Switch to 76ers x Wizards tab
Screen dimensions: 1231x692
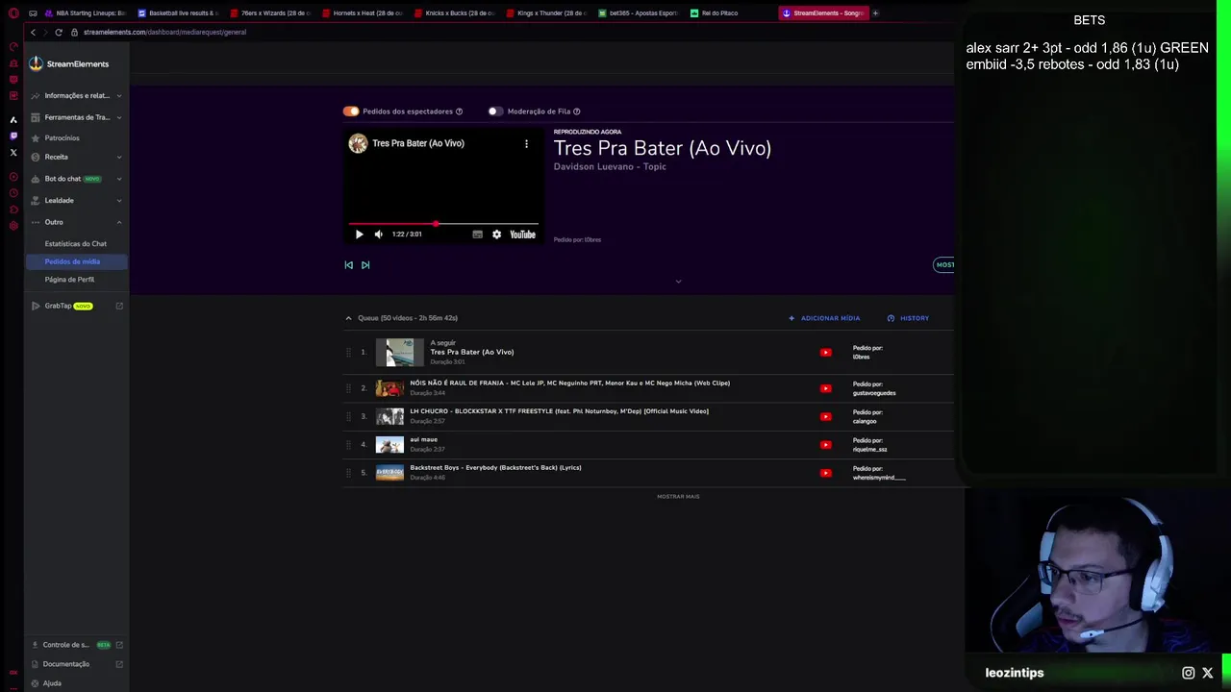[270, 13]
